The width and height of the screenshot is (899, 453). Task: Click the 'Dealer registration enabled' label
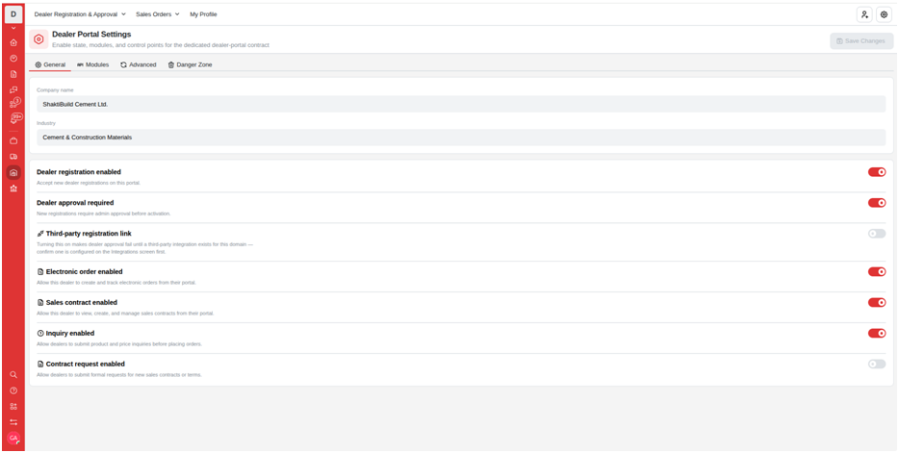79,172
